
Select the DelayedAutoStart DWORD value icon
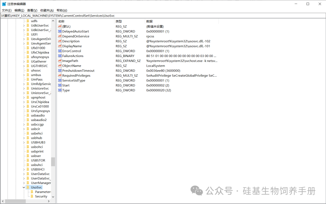coord(60,31)
